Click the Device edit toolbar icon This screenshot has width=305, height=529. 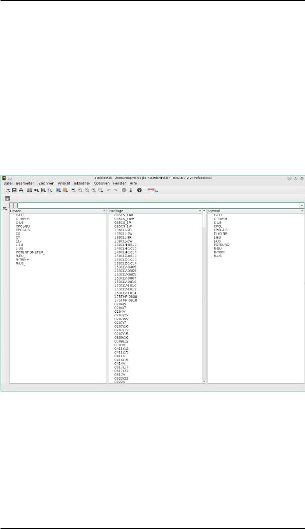pos(36,190)
